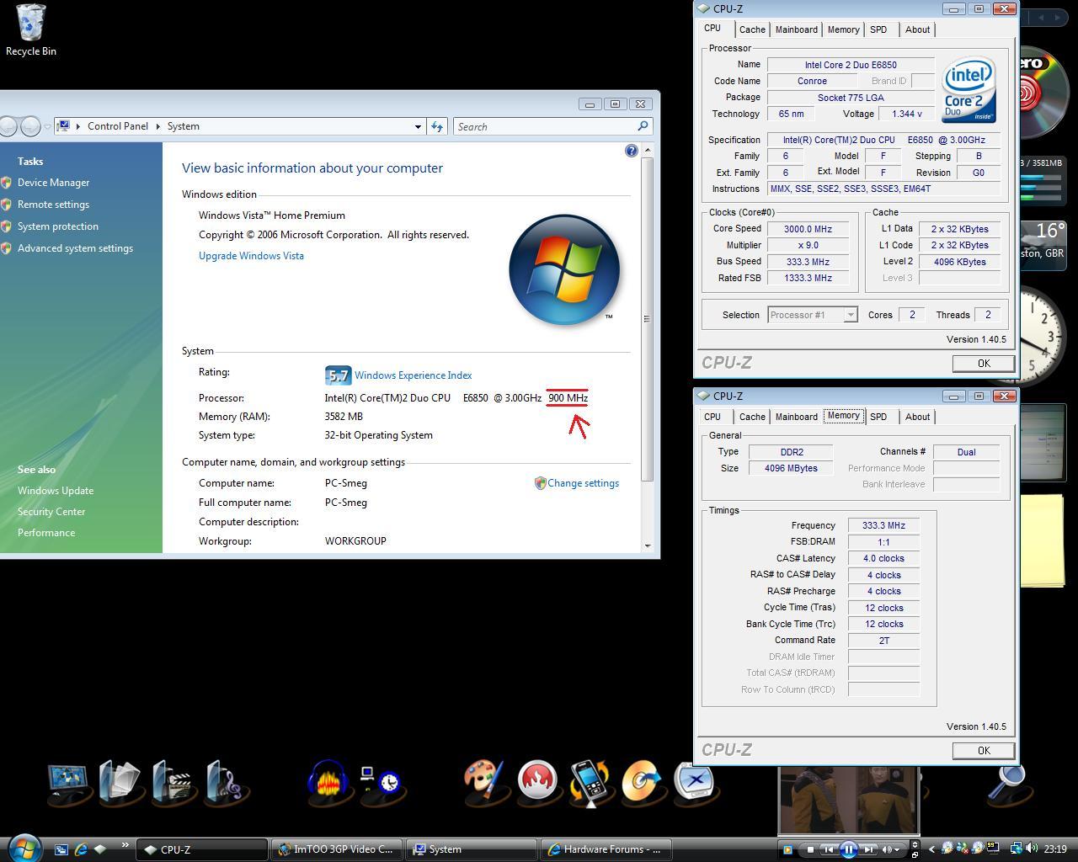
Task: Click the Search field in System window
Action: pyautogui.click(x=547, y=126)
